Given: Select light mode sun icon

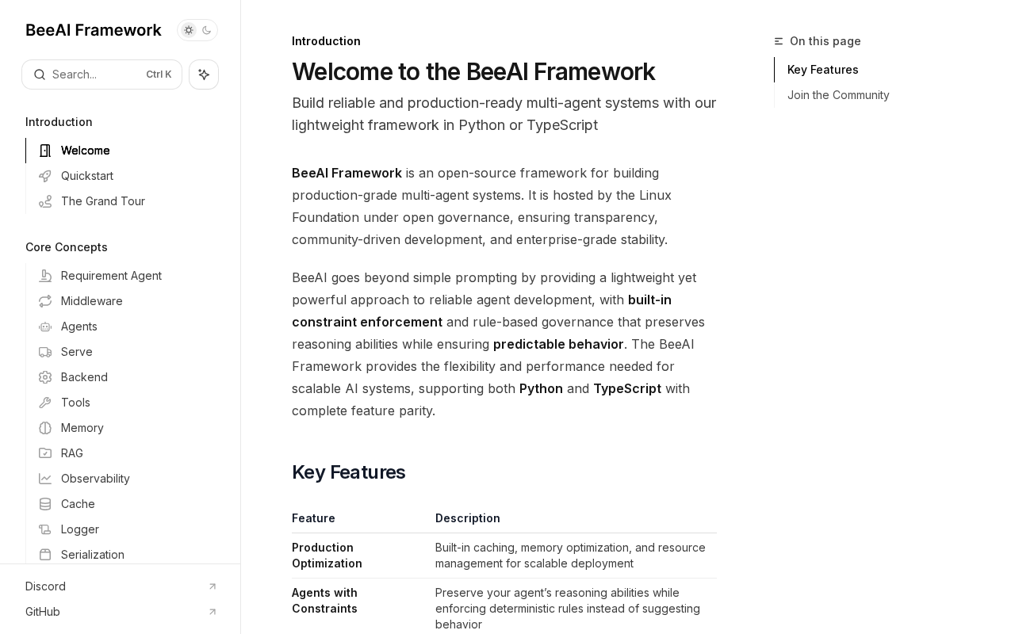Looking at the screenshot, I should tap(189, 30).
